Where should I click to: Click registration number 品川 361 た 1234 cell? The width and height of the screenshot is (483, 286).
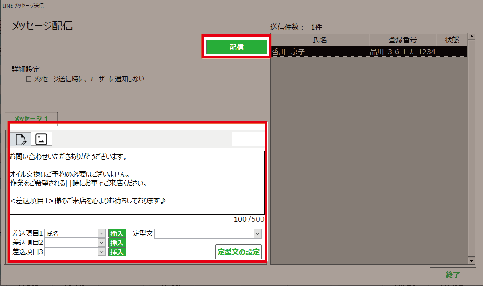tap(402, 52)
